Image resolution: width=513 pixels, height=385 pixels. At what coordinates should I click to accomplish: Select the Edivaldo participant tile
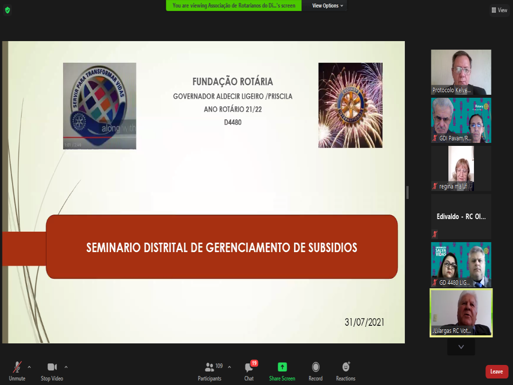coord(461,216)
